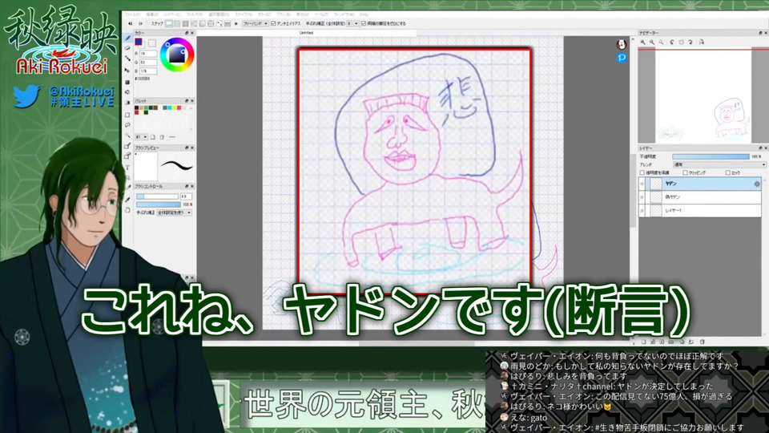Select the Eraser tool
Screen dimensions: 769x433
[x=127, y=48]
